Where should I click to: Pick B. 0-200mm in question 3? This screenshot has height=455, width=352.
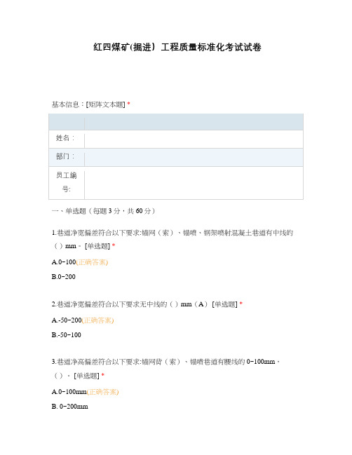point(70,406)
